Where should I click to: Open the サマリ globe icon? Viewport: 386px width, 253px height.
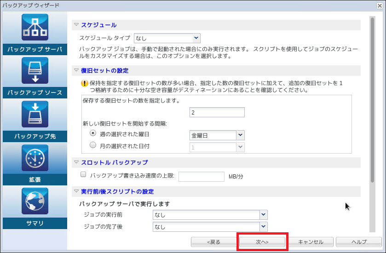35,201
